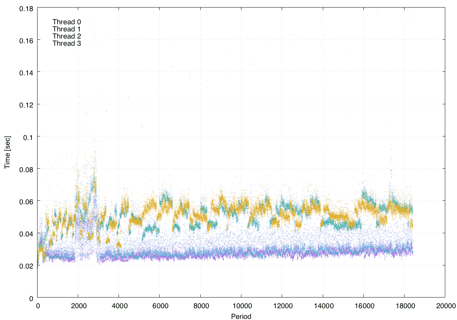The width and height of the screenshot is (457, 320).
Task: Click the 0.12 y-axis tick label
Action: [27, 105]
